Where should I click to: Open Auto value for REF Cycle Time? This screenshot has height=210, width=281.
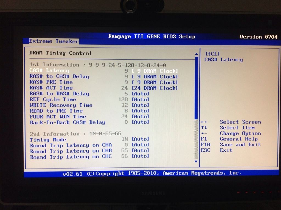tap(140, 100)
